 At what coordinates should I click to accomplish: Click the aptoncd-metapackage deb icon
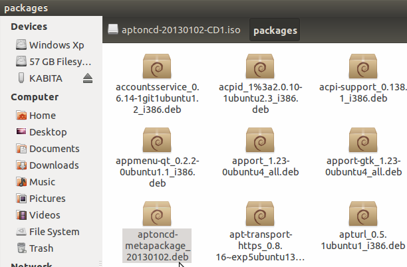157,214
